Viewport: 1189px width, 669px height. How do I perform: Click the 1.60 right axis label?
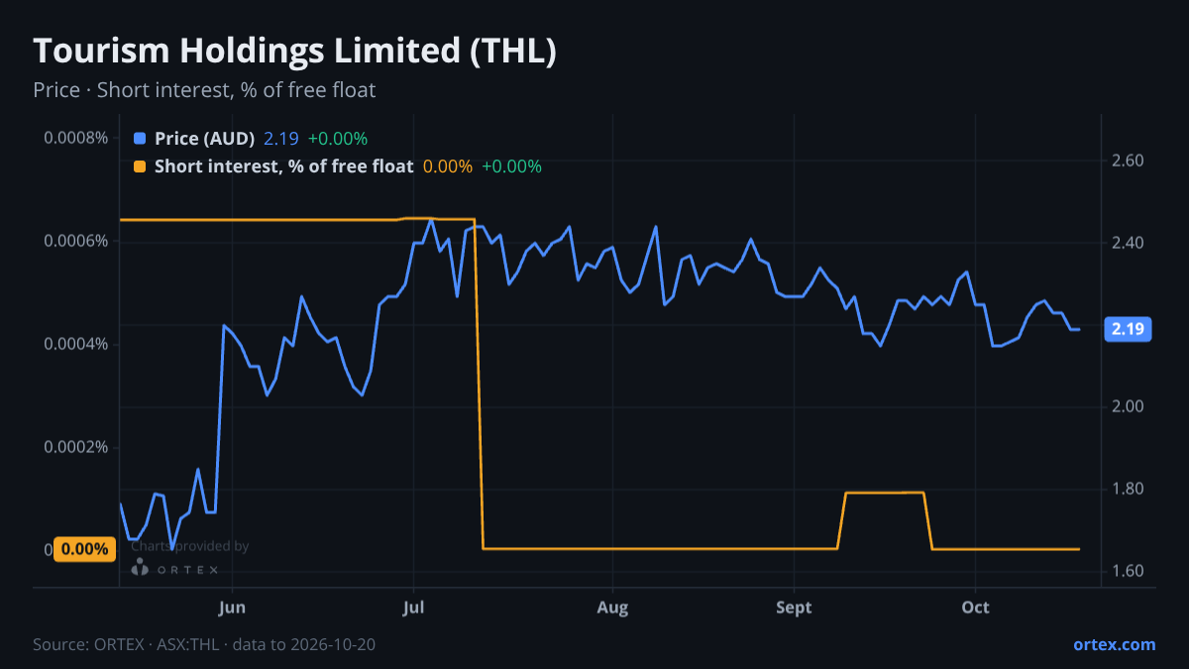tap(1130, 571)
